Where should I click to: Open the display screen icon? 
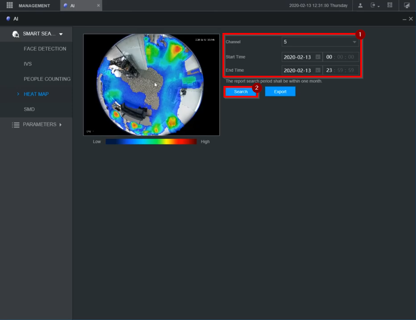[x=407, y=5]
